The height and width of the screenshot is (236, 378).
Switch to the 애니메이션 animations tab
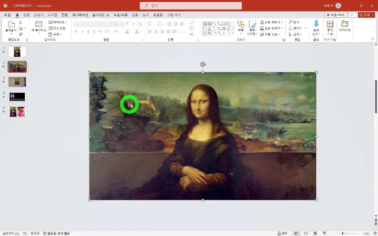(80, 15)
